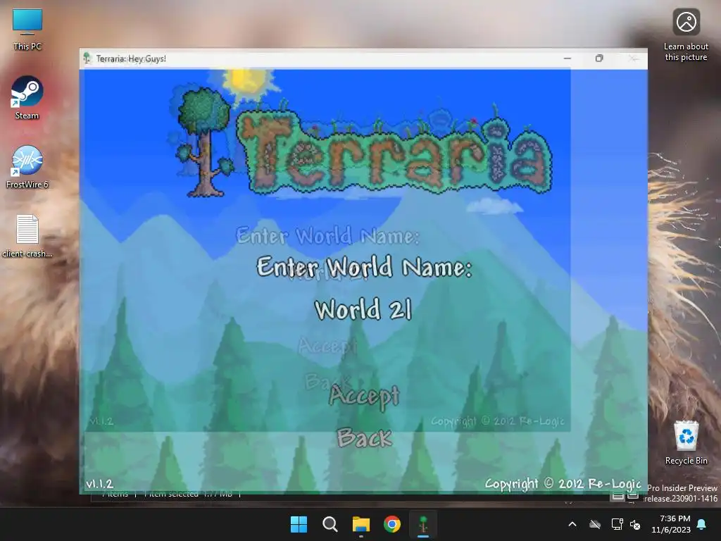
Task: Launch Google Chrome from the taskbar
Action: point(391,524)
